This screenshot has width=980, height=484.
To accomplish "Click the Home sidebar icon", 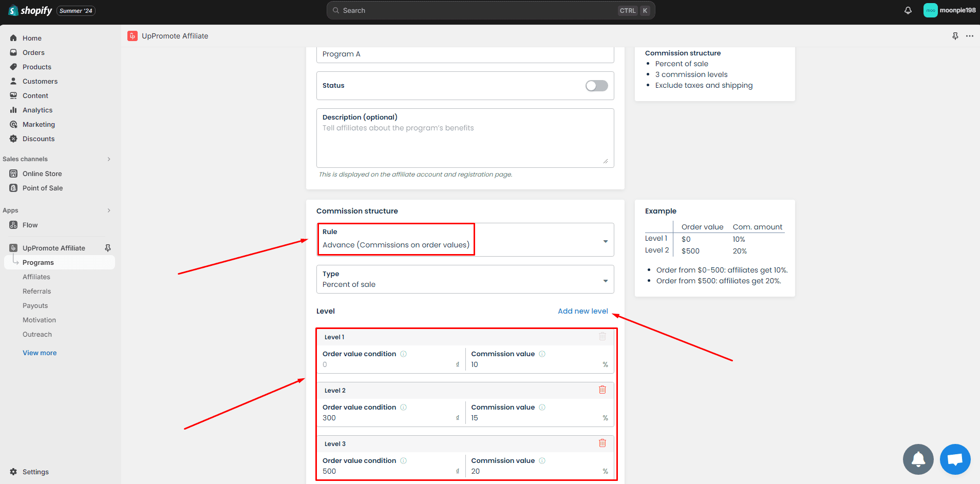I will click(13, 38).
